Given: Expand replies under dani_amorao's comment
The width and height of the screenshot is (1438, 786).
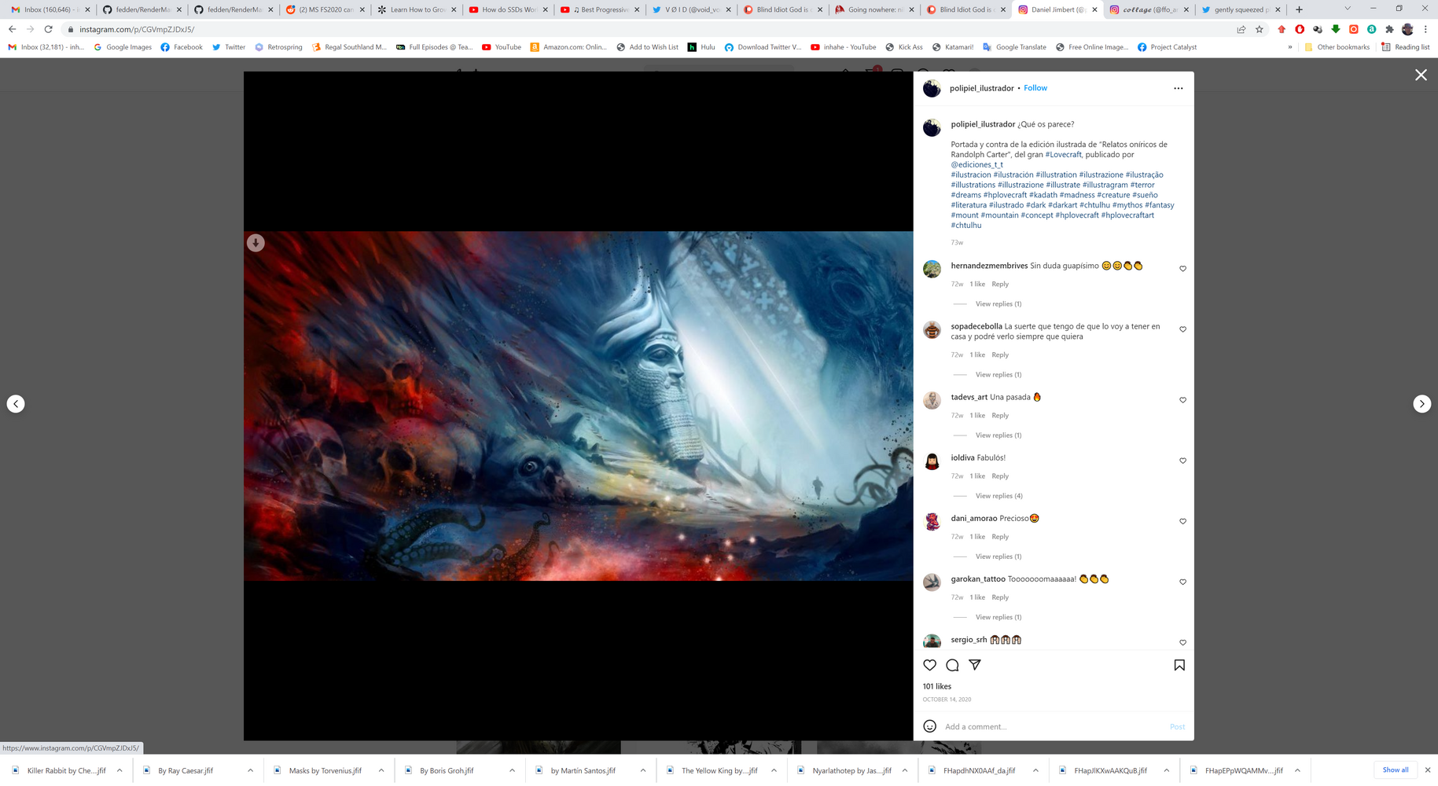Looking at the screenshot, I should (x=999, y=556).
